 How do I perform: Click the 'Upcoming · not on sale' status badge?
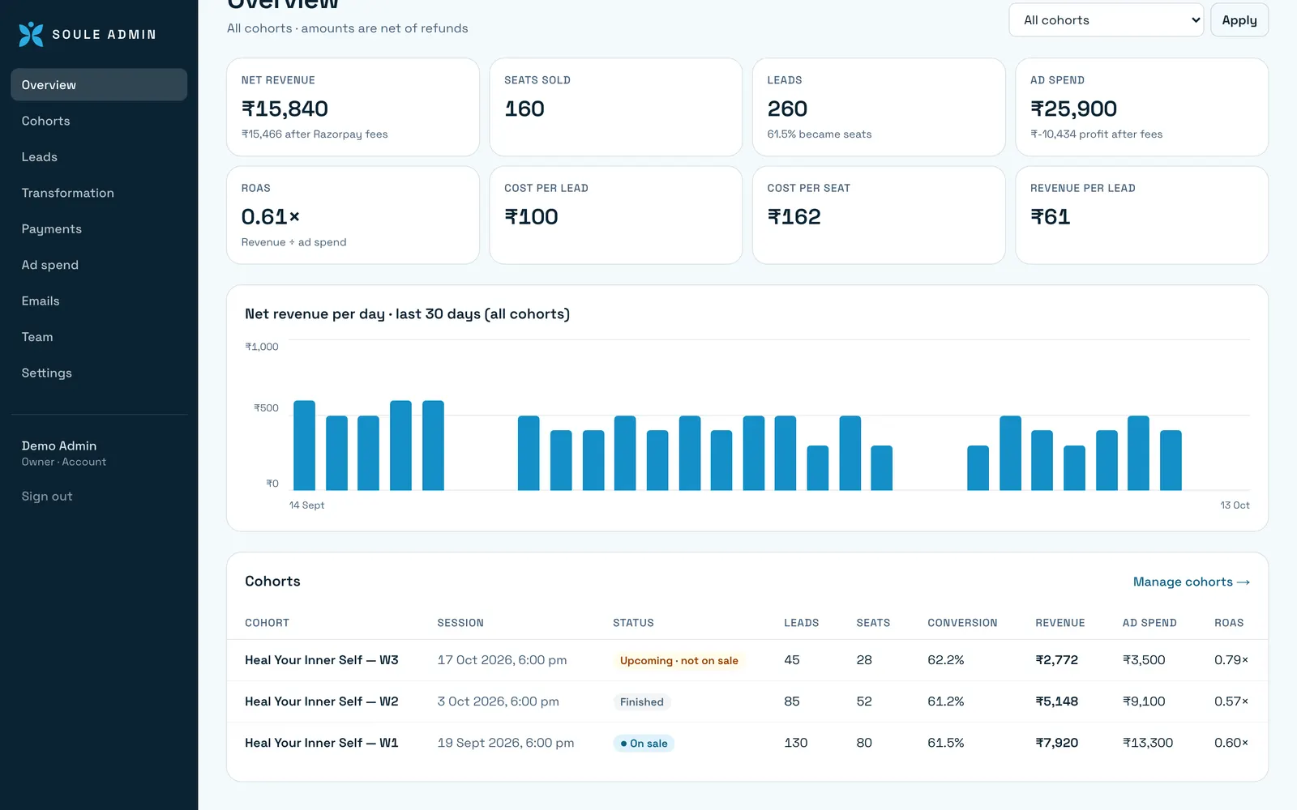click(678, 661)
